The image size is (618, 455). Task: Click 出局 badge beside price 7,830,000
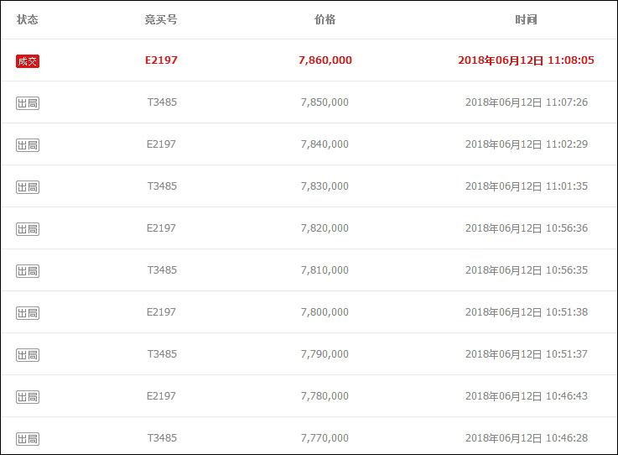(28, 186)
